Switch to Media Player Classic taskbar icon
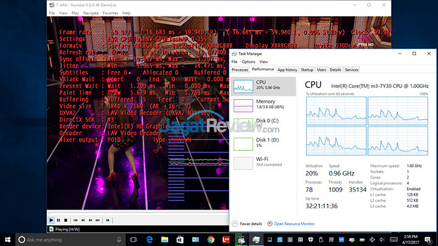Image resolution: width=438 pixels, height=246 pixels. [x=241, y=239]
